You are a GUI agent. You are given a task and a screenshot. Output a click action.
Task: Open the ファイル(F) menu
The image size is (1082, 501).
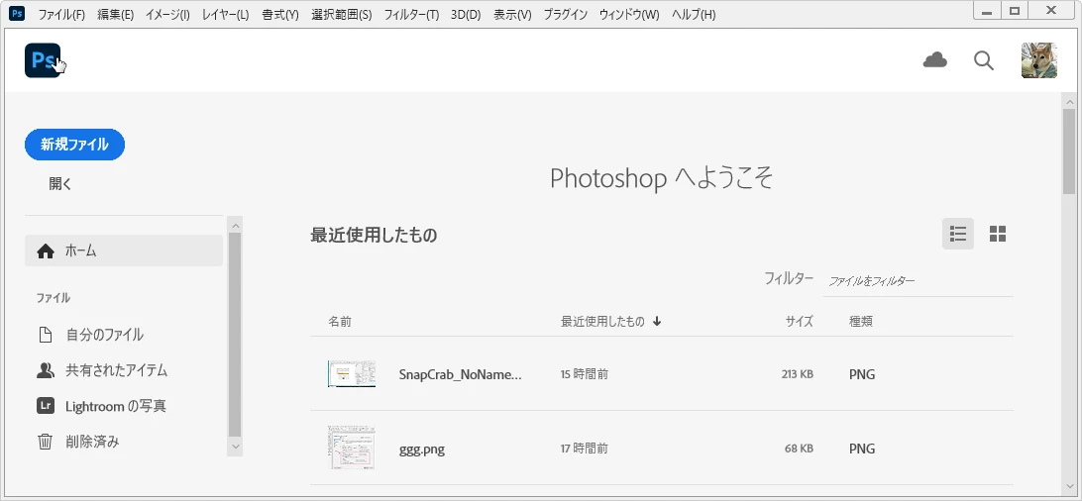pos(61,15)
